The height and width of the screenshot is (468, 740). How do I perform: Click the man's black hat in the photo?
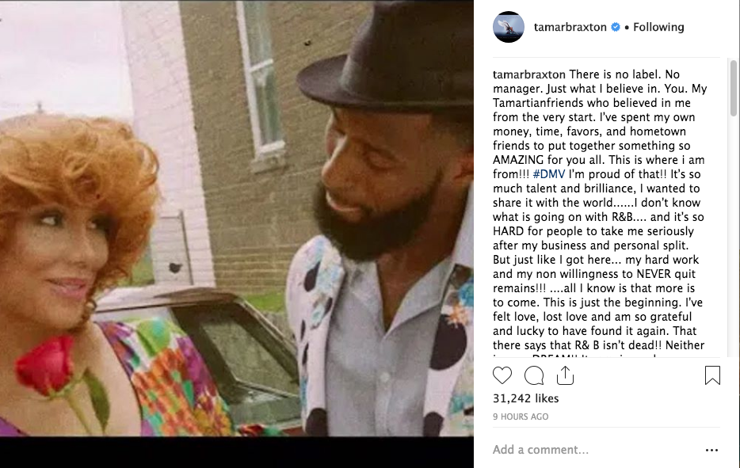(x=385, y=55)
